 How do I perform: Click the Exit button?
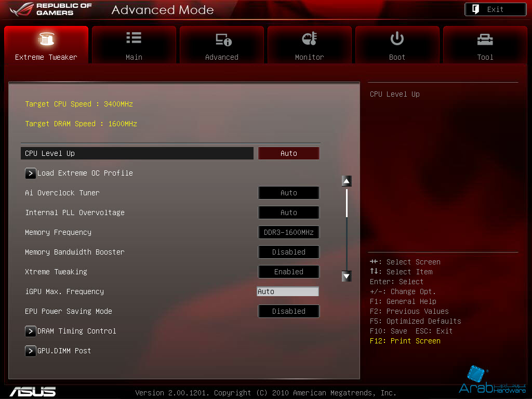(x=495, y=9)
